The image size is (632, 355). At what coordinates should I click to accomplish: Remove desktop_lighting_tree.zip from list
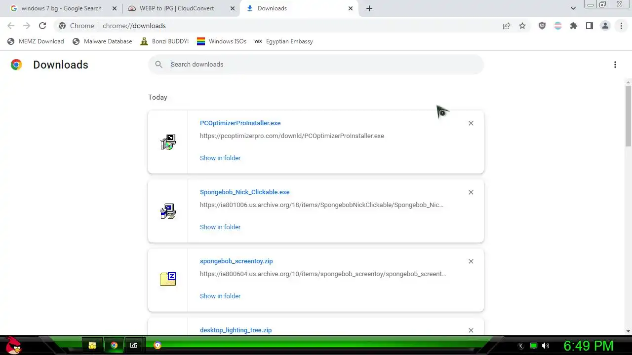coord(471,330)
